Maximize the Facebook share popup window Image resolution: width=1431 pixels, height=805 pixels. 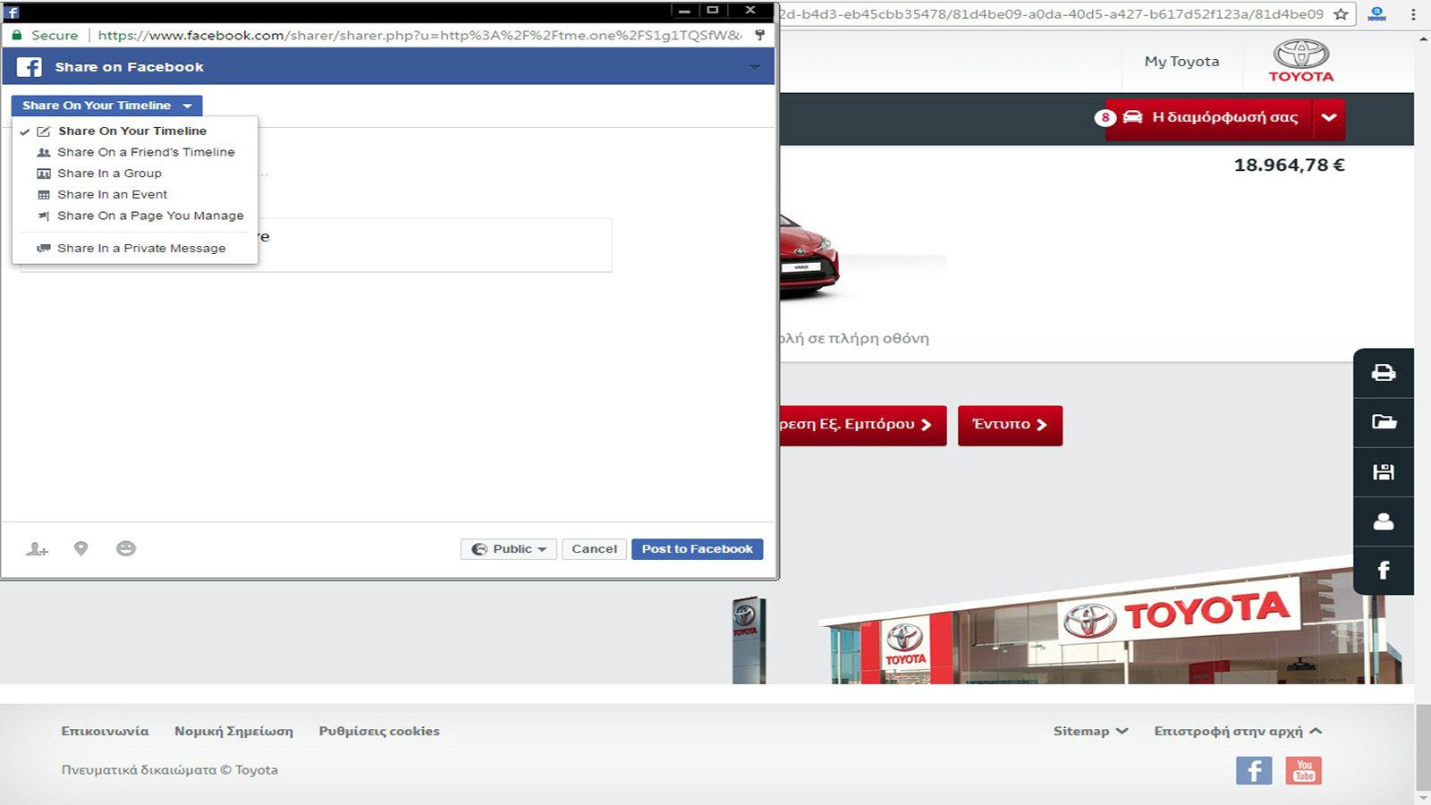click(x=713, y=11)
